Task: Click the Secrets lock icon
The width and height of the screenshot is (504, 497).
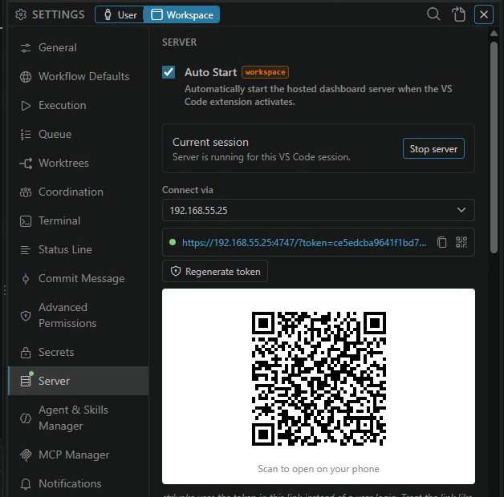Action: click(26, 353)
